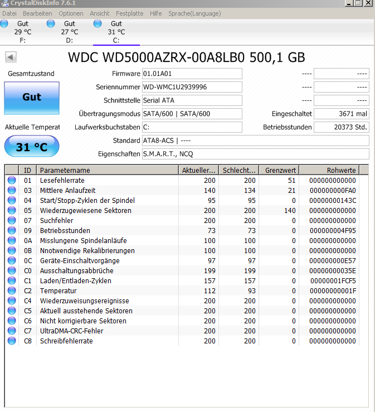Viewport: 375px width, 412px height.
Task: Select the UltraDMA-CRC-Fehler text
Action: coord(72,331)
